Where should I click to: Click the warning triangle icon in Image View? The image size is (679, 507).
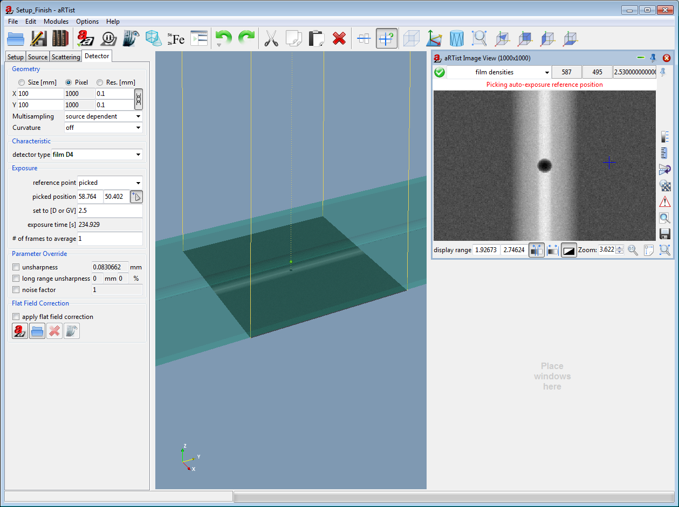665,202
